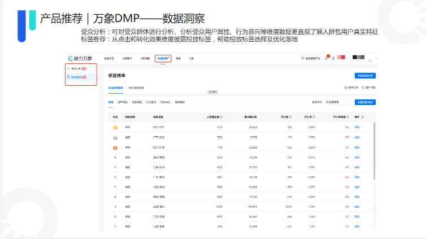Click the info icon beside 操作 header
The image size is (426, 239).
point(362,118)
